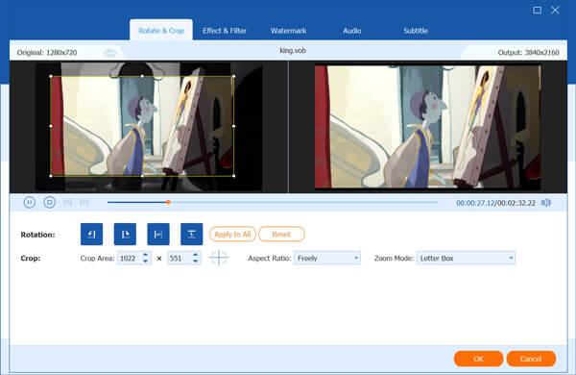Toggle original preview eye icon
This screenshot has width=576, height=375.
[x=109, y=53]
